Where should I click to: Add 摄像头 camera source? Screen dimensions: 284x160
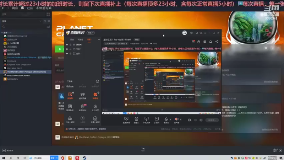tap(136, 120)
